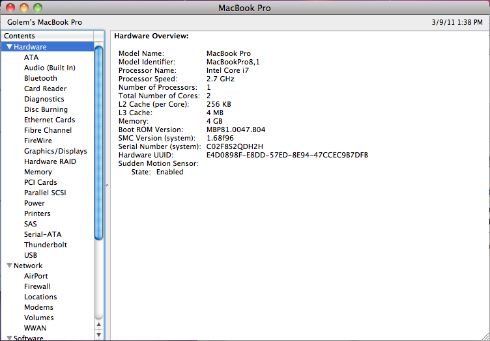Click the SMC Version 1.68f96
Viewport: 490px width, 341px height.
click(220, 138)
